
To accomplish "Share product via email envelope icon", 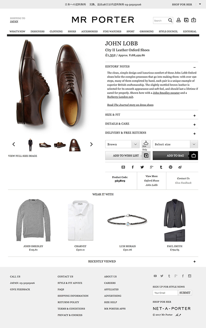I will 123,167.
